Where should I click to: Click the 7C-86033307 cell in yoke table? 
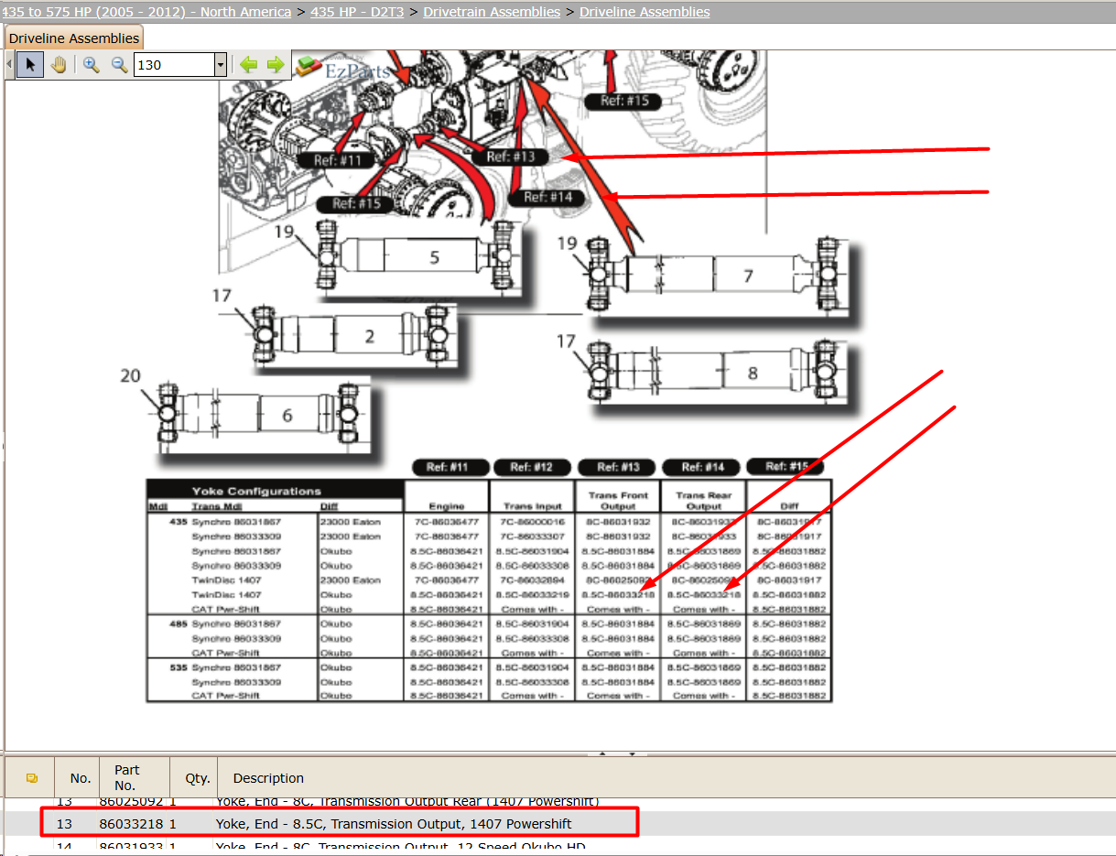533,536
